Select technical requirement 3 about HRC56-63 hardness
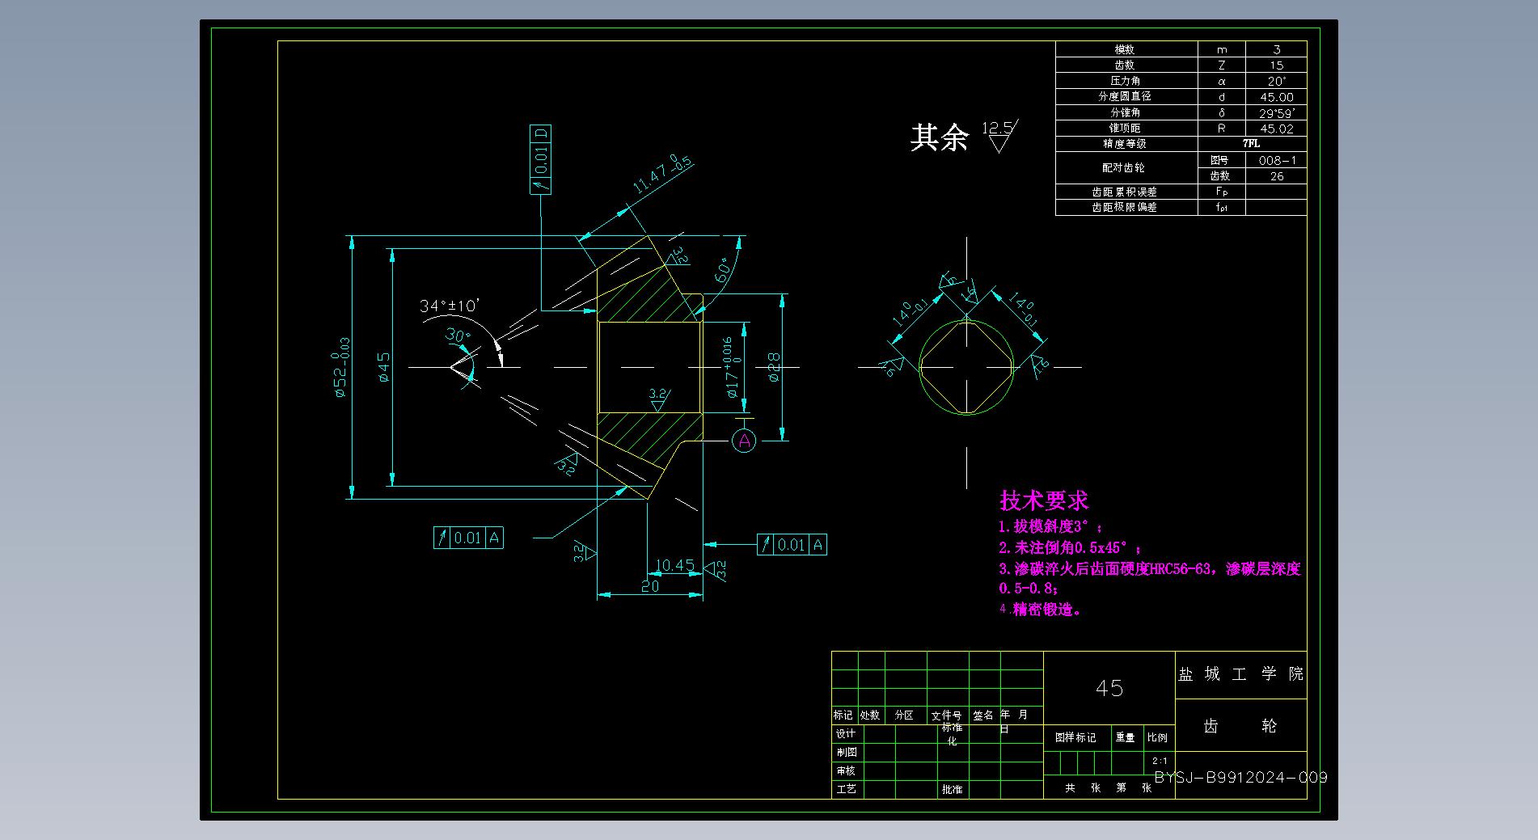1538x840 pixels. click(x=1150, y=578)
